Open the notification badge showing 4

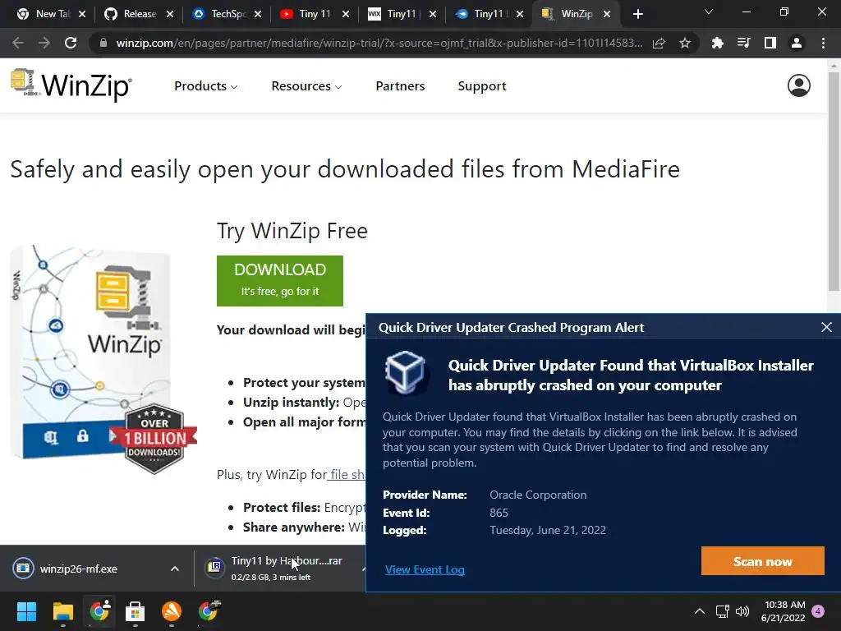tap(818, 611)
